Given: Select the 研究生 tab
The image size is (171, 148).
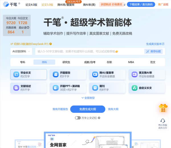Looking at the screenshot, I should tap(66, 62).
